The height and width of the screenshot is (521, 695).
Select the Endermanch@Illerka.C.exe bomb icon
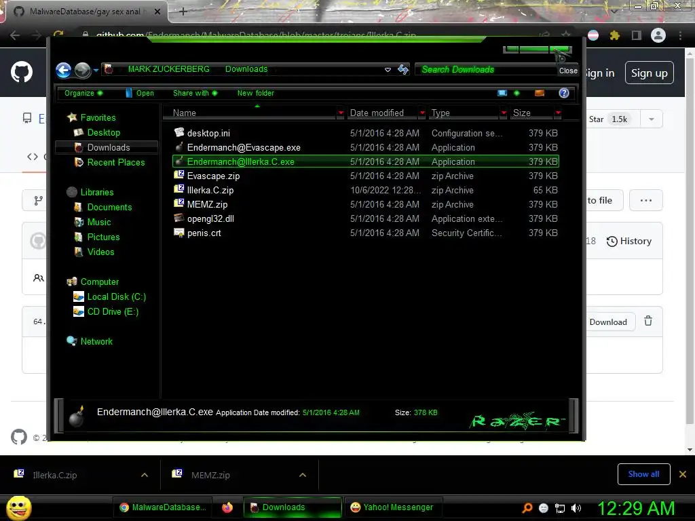pos(179,161)
